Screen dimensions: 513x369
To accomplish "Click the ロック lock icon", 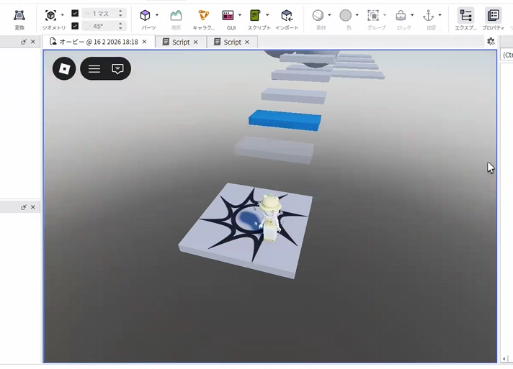I will point(401,15).
